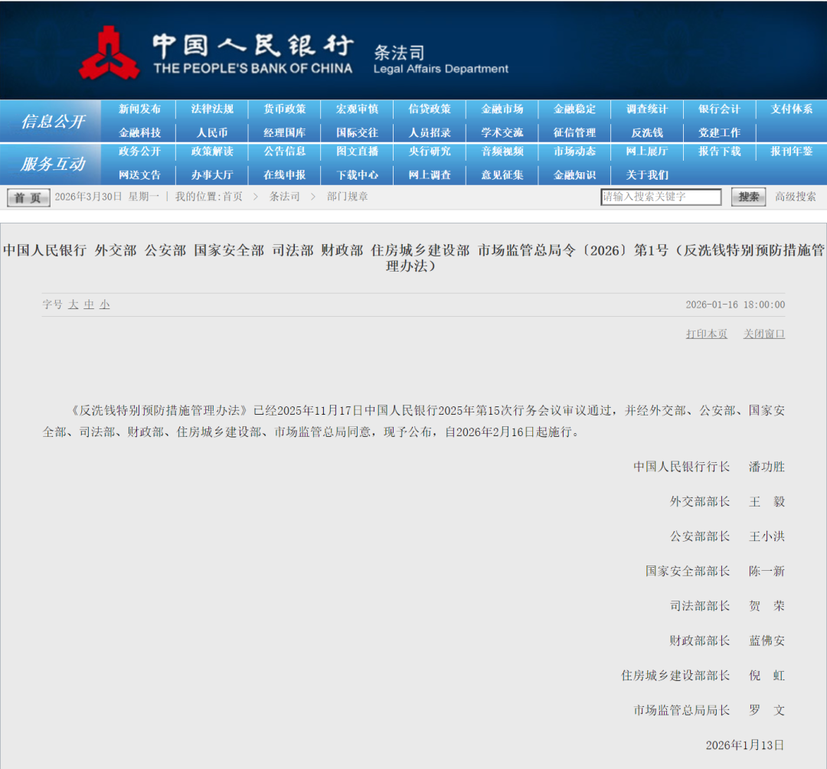This screenshot has height=769, width=827.
Task: Open the 音频视频 menu item
Action: 502,152
